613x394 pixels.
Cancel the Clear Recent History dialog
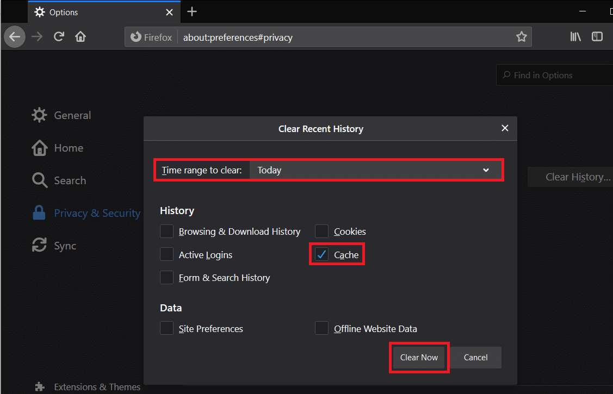tap(475, 357)
